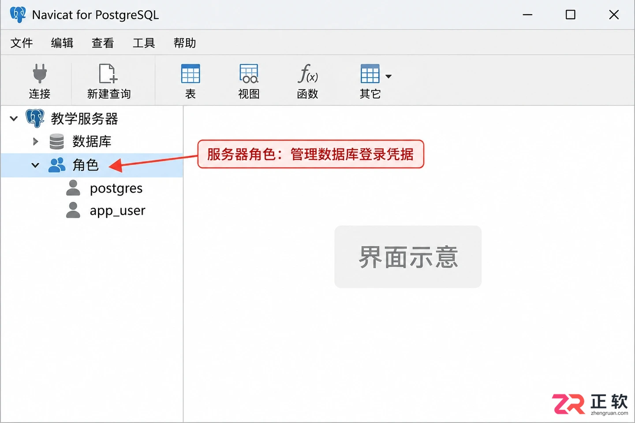Open the 帮助 menu

185,43
